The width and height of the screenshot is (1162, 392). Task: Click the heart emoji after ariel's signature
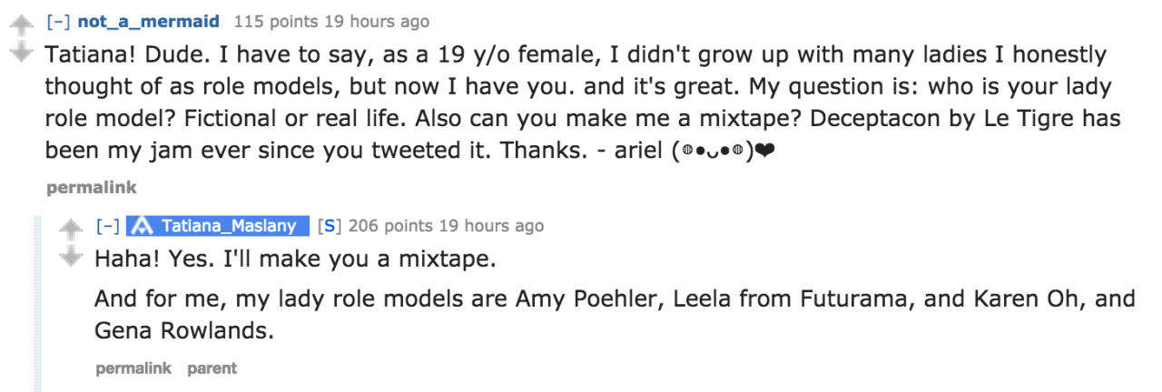coord(764,152)
